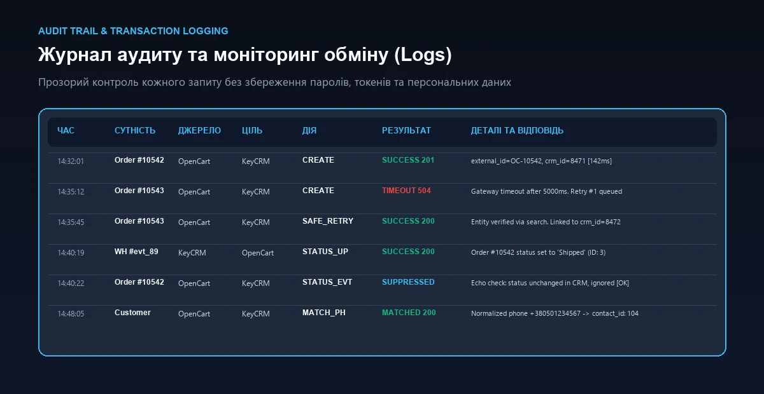Click OpenCart source in the 14:32:01 row
The image size is (764, 394).
pyautogui.click(x=194, y=161)
